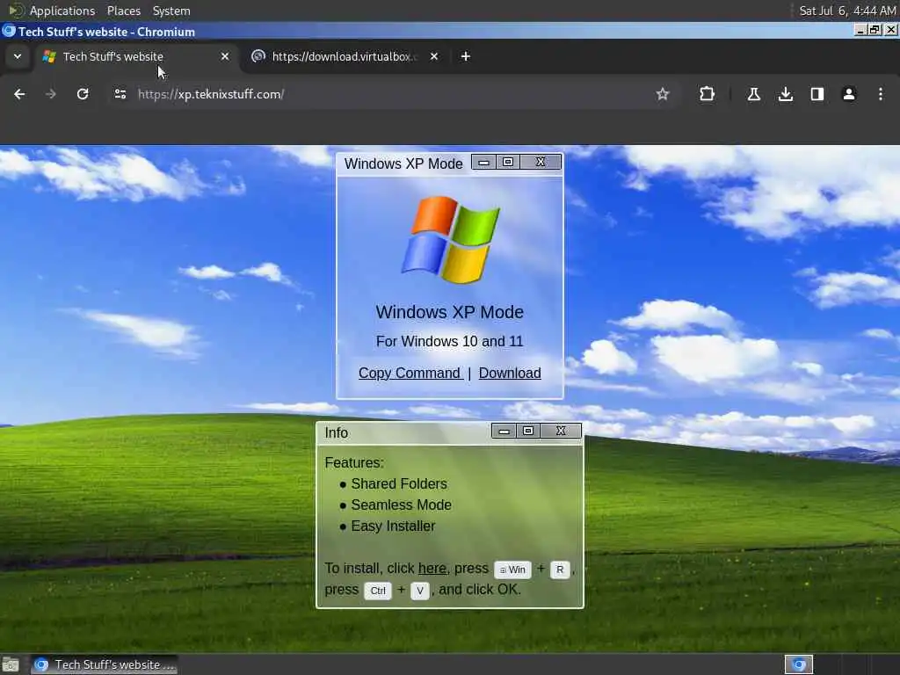Click the Windows XP logo image
Image resolution: width=900 pixels, height=675 pixels.
(450, 240)
